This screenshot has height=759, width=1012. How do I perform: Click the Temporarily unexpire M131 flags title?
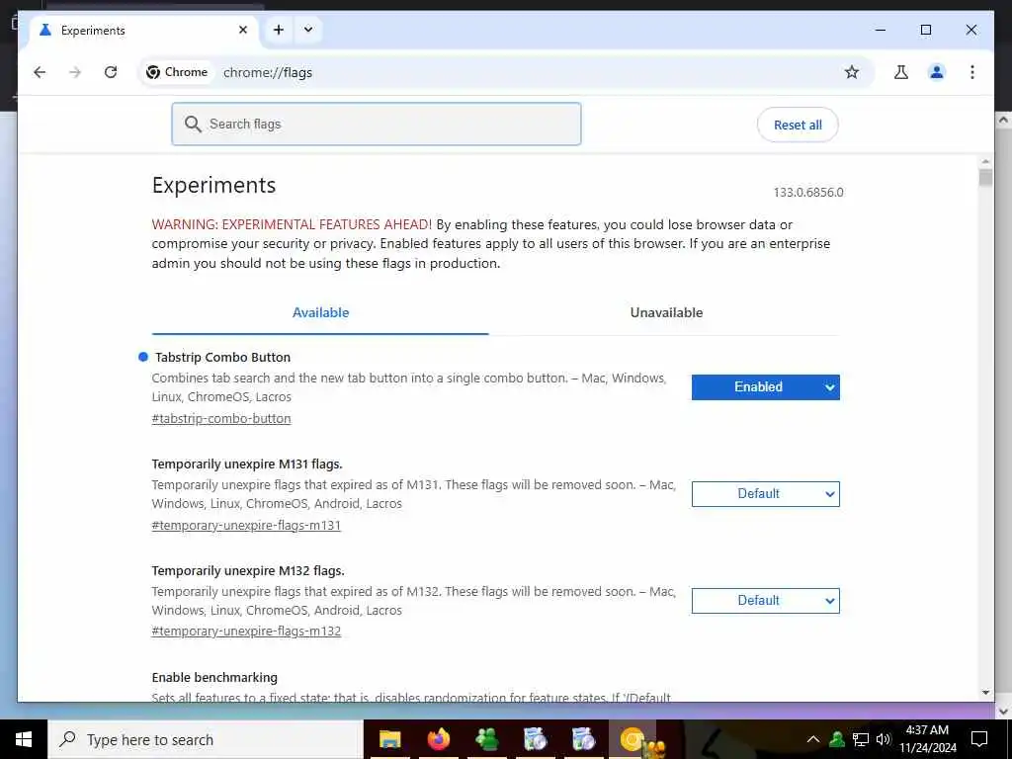[247, 464]
